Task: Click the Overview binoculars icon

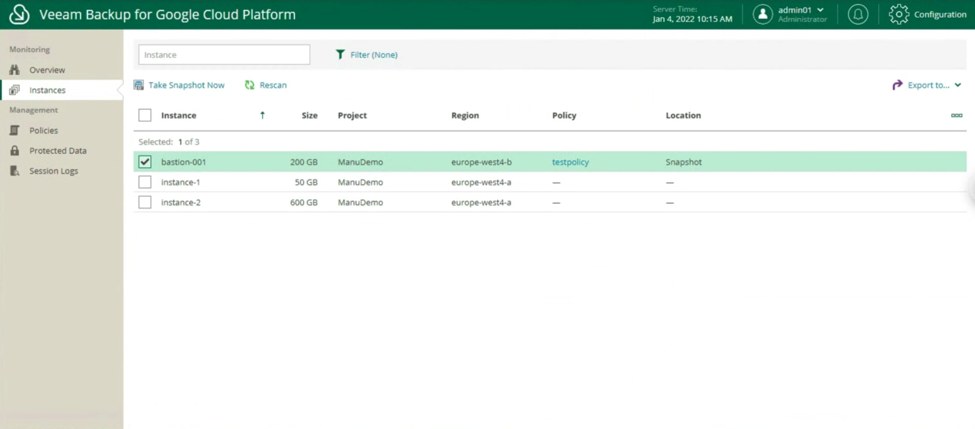Action: [x=14, y=70]
